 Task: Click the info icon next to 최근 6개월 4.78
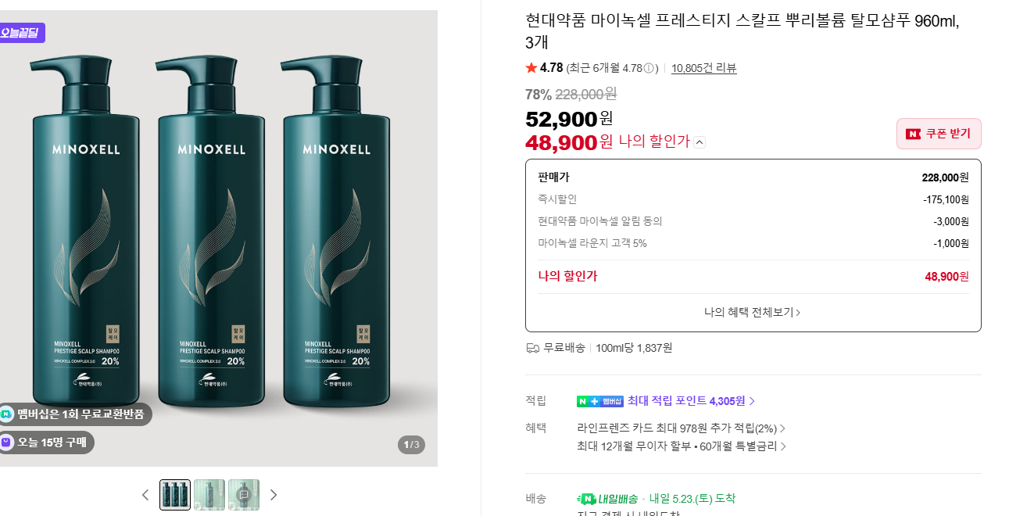coord(649,68)
